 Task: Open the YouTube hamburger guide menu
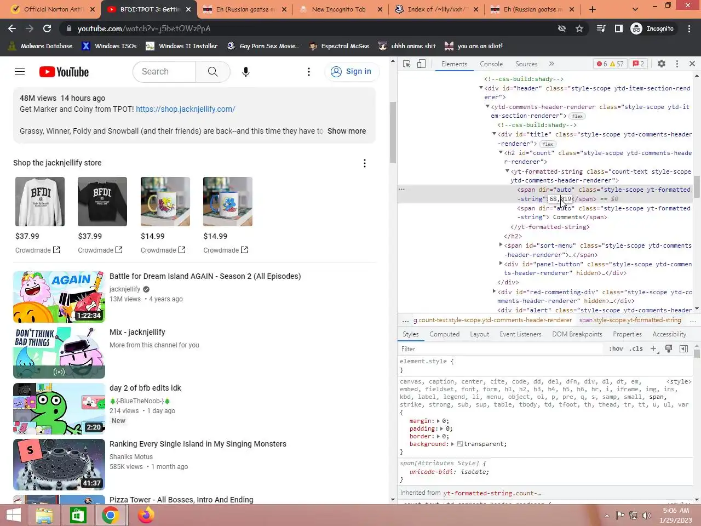pos(20,72)
